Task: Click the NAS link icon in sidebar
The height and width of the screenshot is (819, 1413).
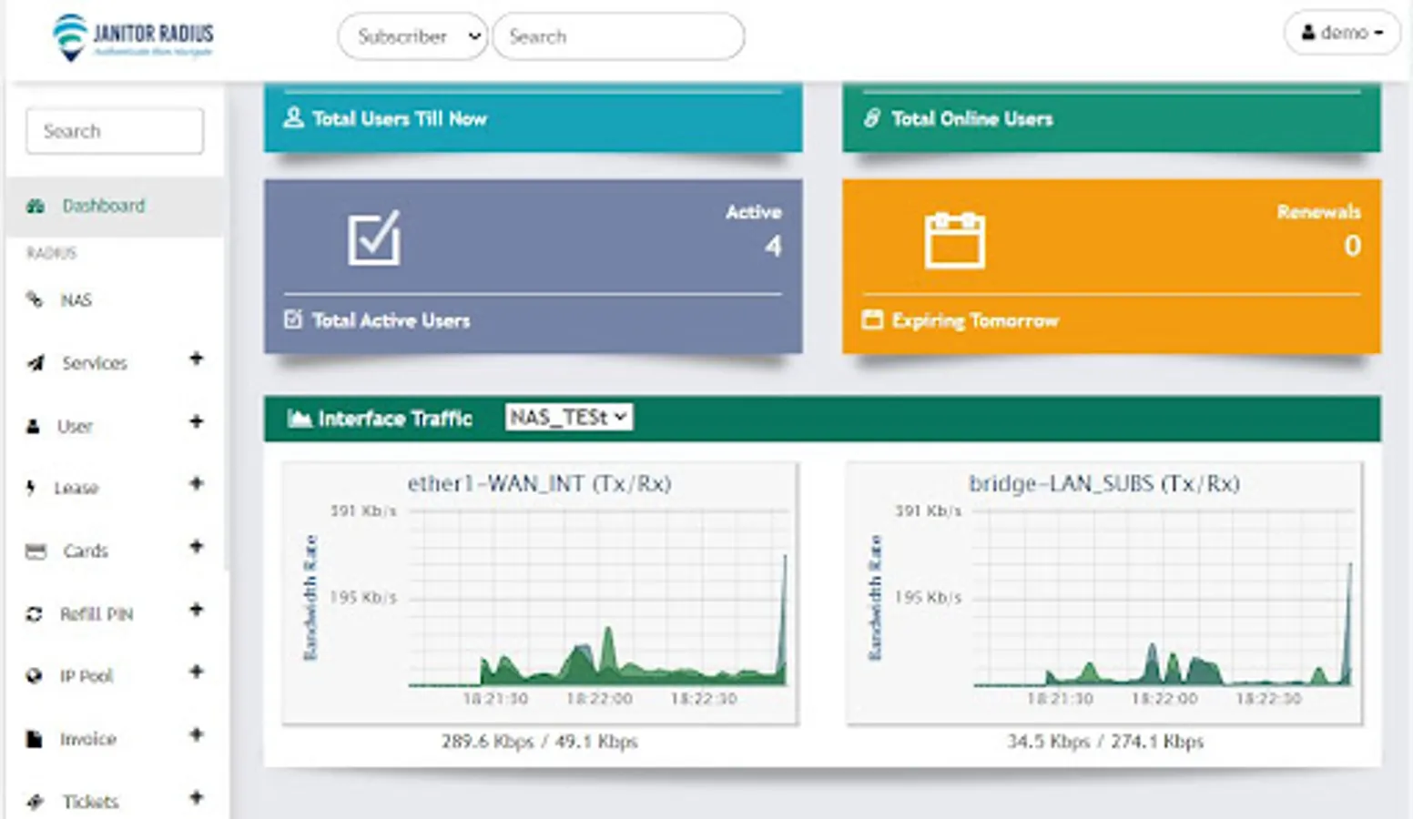Action: pyautogui.click(x=35, y=299)
